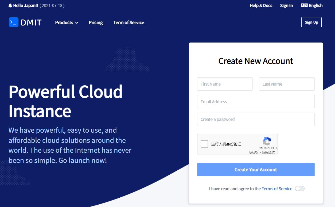The image size is (335, 207).
Task: Click the Create a password field
Action: point(256,119)
